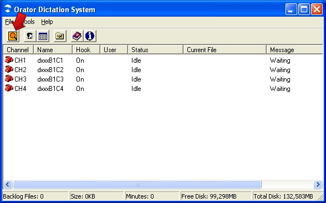Open the user face toolbar icon
This screenshot has width=326, height=203.
point(30,36)
